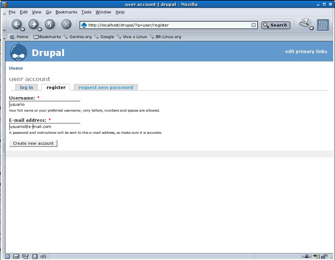
Task: Stop loading with the Stop button
Action: click(x=67, y=24)
